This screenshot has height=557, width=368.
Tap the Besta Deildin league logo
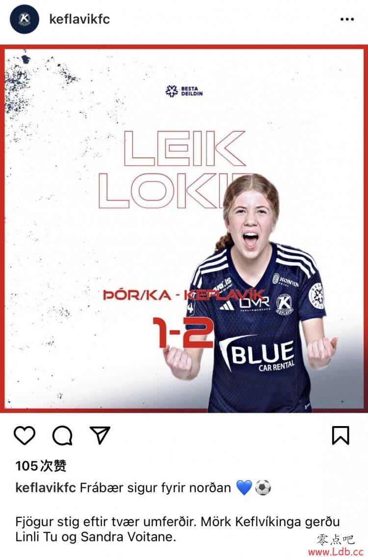coord(184,91)
